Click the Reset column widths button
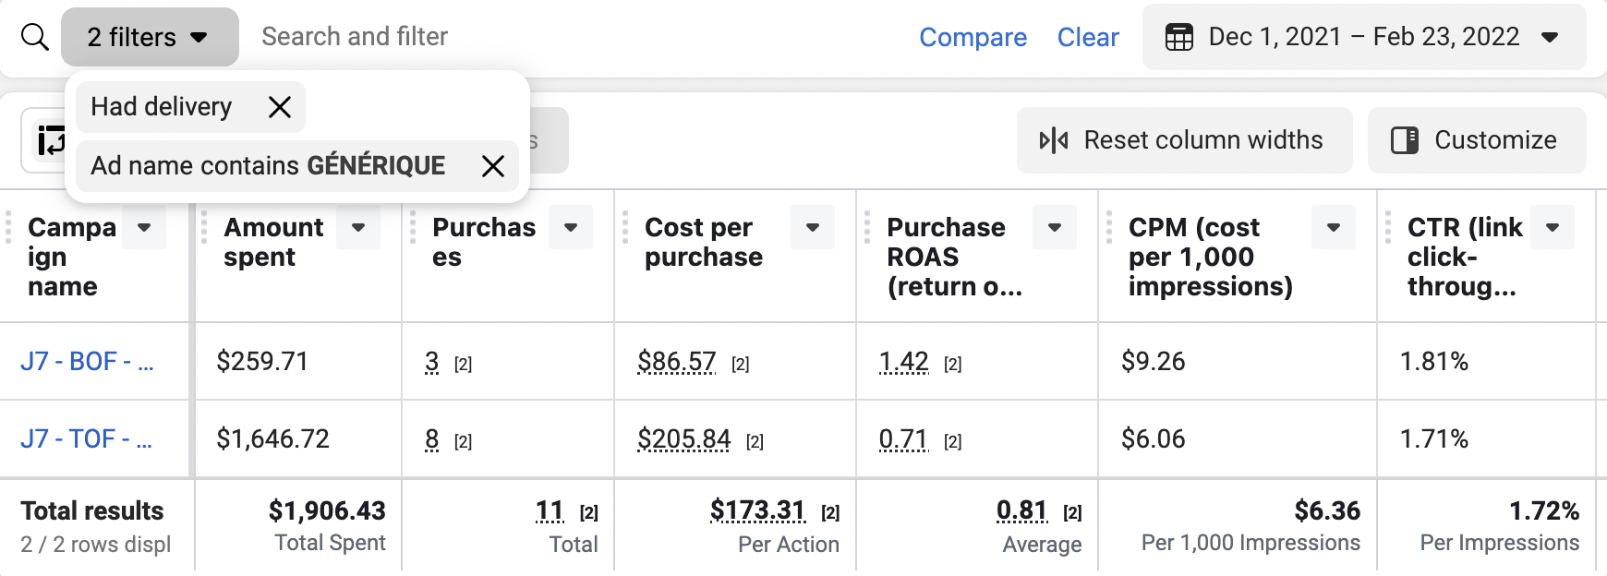This screenshot has width=1607, height=576. (x=1184, y=140)
